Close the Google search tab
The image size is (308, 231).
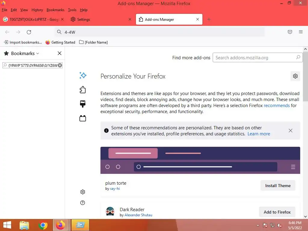tap(62, 19)
